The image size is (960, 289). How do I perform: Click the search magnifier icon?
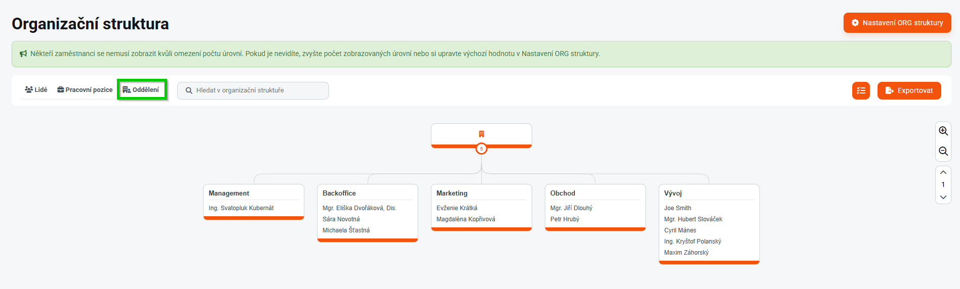189,90
